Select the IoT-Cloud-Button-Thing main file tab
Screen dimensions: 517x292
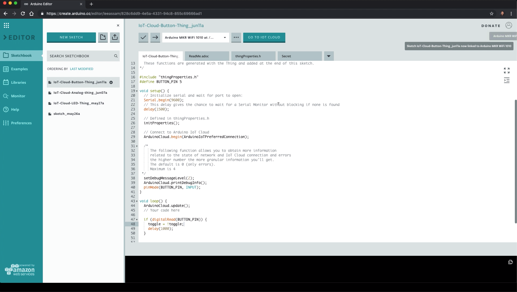click(160, 56)
